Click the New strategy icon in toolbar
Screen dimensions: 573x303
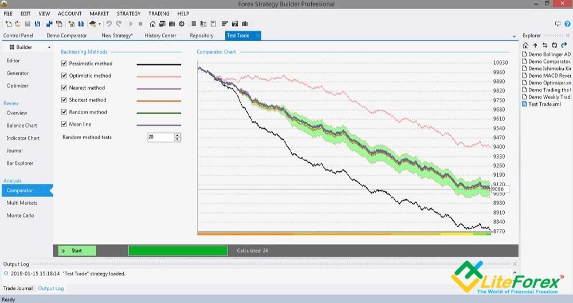(x=8, y=23)
